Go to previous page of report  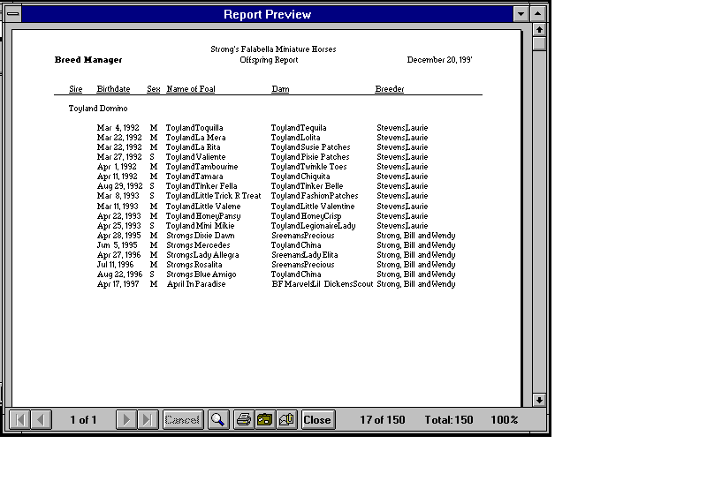[41, 420]
